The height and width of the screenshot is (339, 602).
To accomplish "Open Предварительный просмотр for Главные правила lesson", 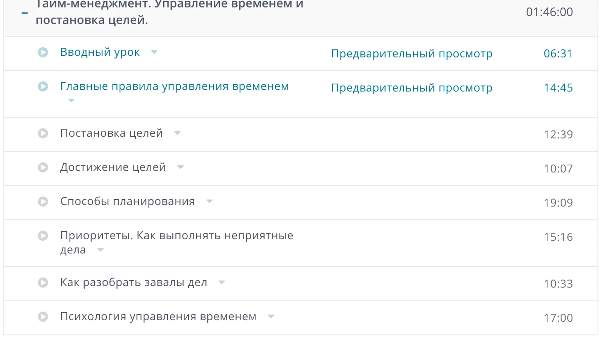I will (x=412, y=88).
